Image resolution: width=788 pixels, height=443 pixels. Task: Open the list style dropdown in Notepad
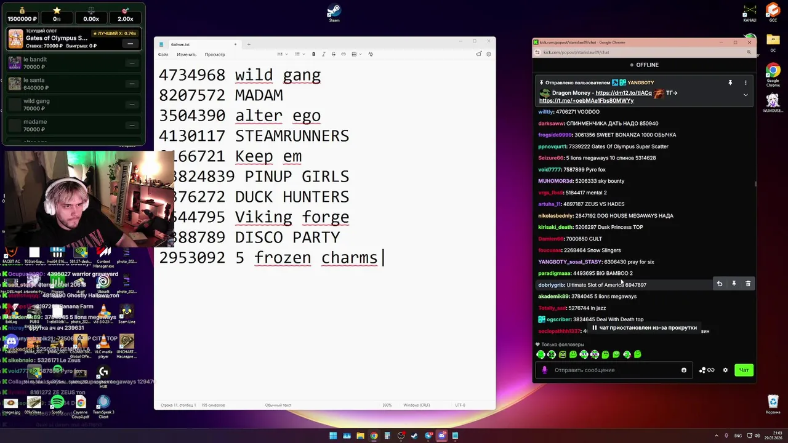pos(299,54)
